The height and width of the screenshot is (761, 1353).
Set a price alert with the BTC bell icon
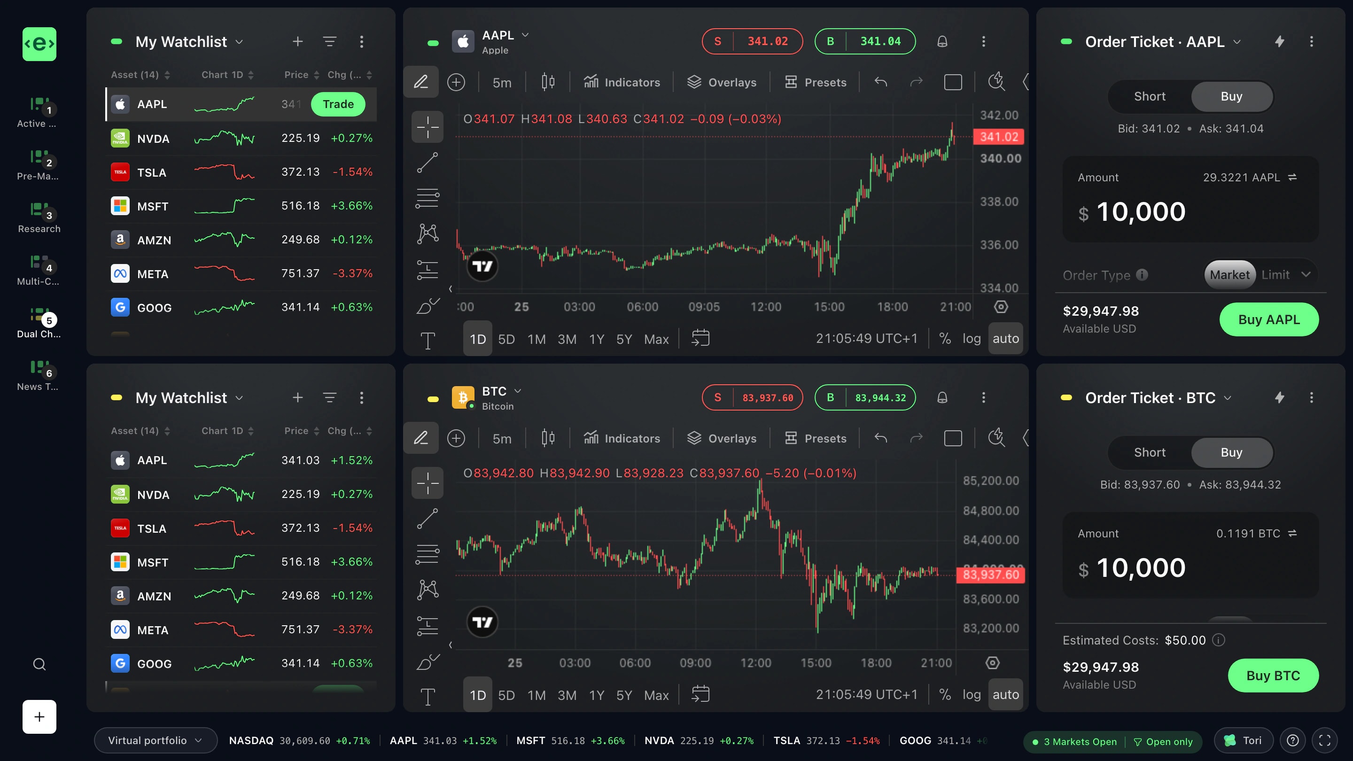[942, 397]
